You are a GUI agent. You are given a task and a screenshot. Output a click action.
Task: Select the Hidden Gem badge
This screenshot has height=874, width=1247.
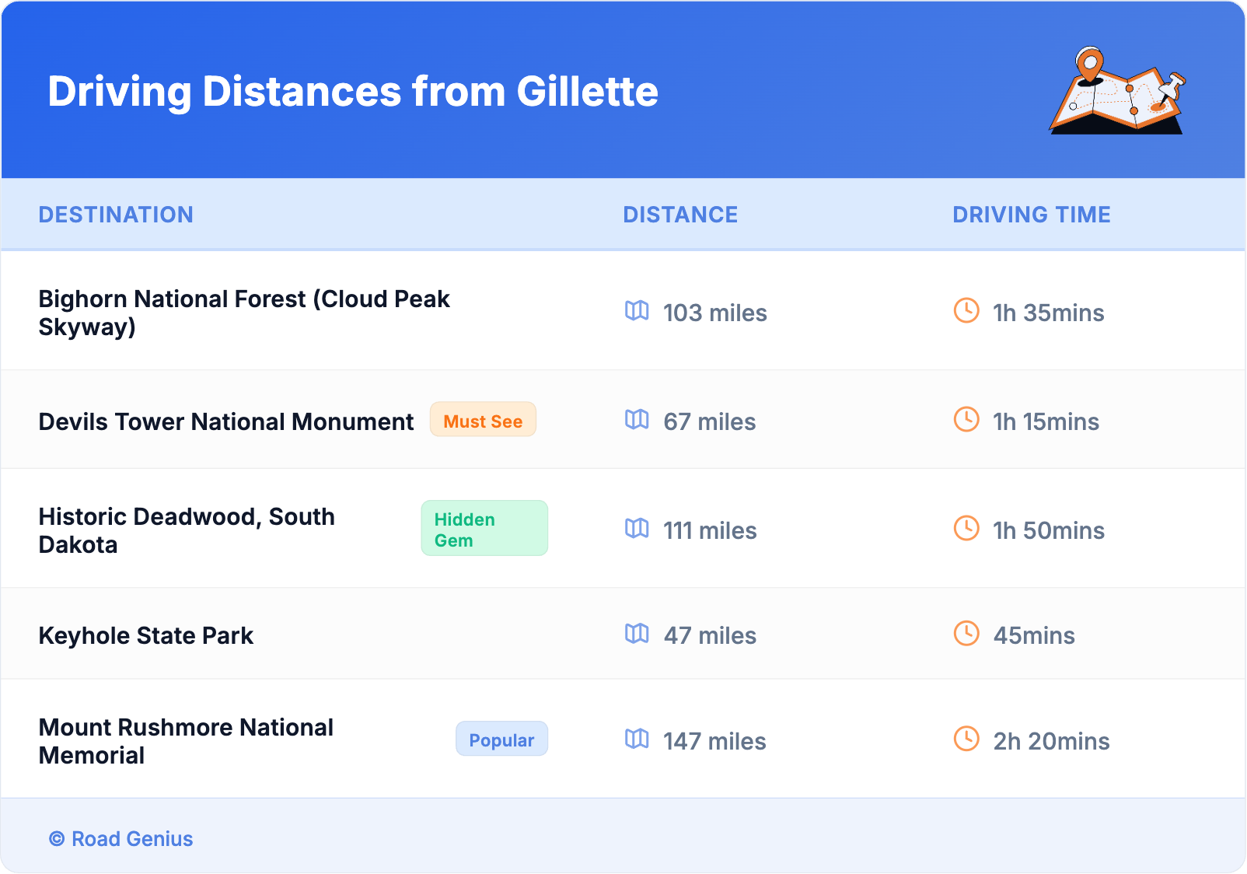pos(484,529)
